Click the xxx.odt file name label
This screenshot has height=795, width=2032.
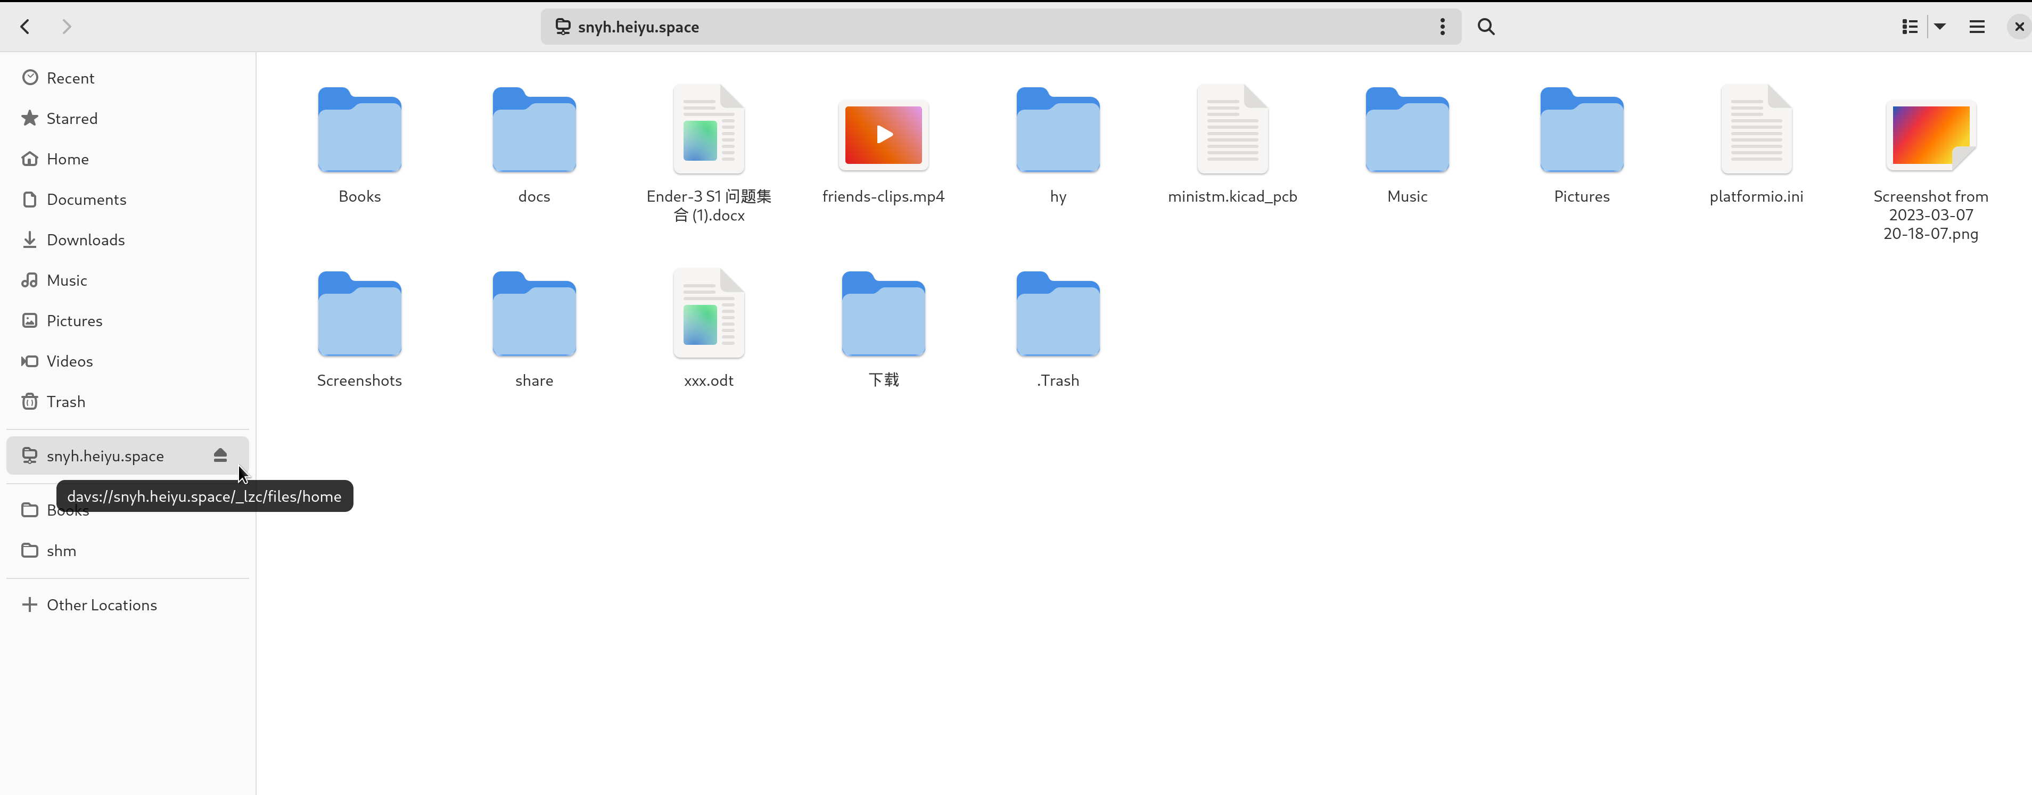tap(709, 380)
